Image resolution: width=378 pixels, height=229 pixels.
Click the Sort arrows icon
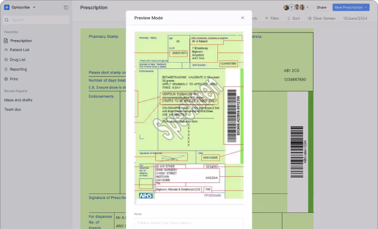click(289, 18)
